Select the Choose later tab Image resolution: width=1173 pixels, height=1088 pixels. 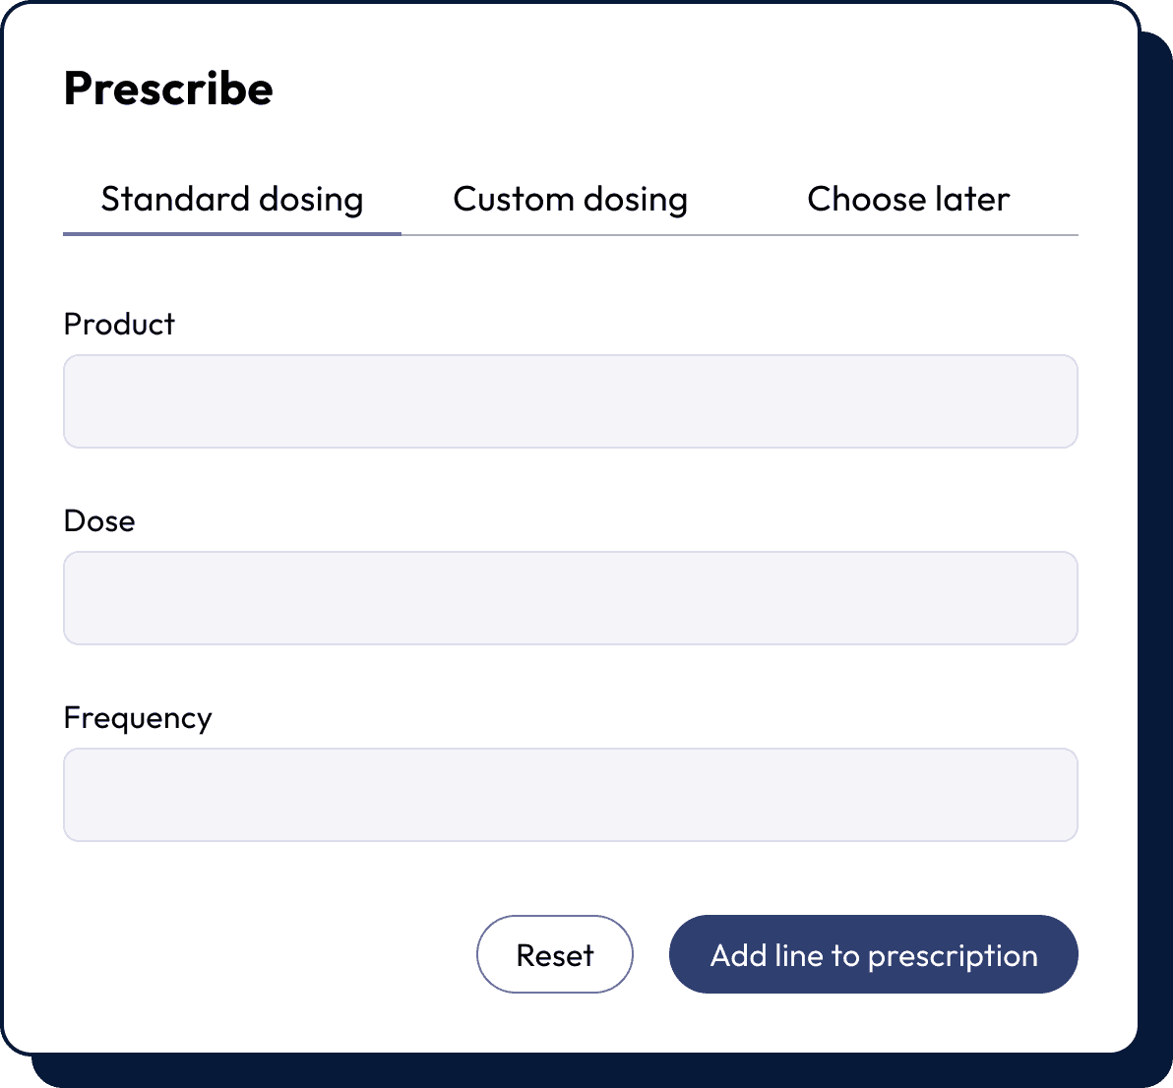point(908,200)
